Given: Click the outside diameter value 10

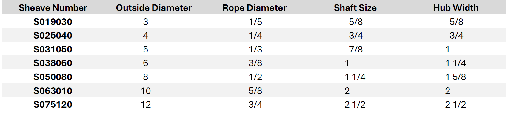Looking at the screenshot, I should coord(146,91).
